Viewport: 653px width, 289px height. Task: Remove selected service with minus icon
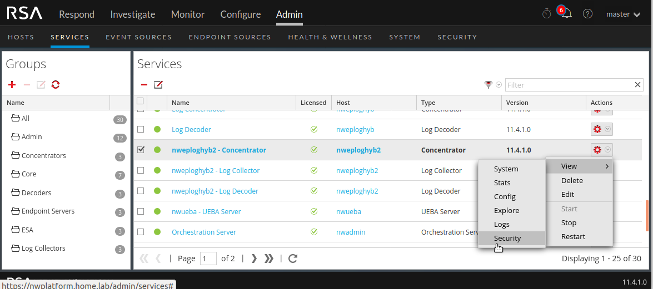click(x=144, y=84)
